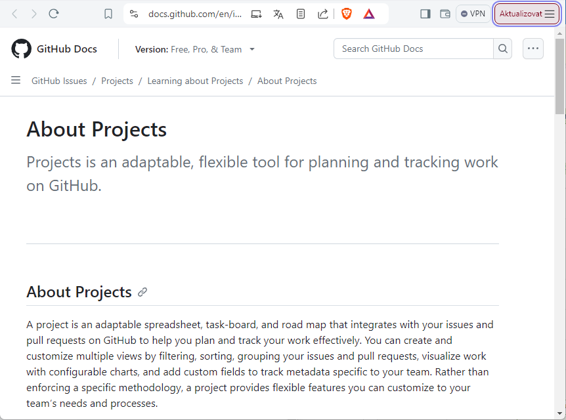Send this page to another device
Viewport: 566px width, 420px height.
coord(257,13)
